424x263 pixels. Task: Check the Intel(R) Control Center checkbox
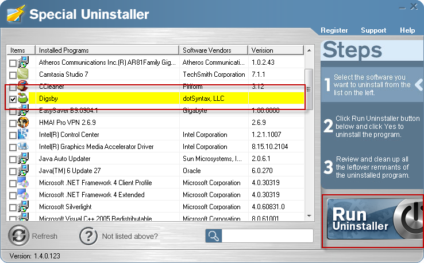click(13, 135)
